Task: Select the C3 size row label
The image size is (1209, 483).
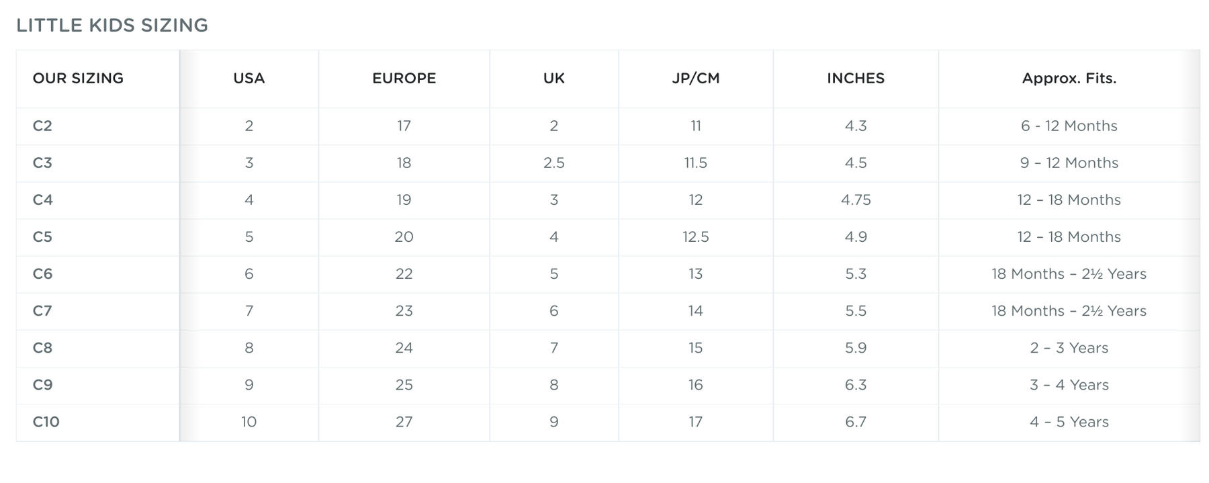Action: tap(42, 163)
